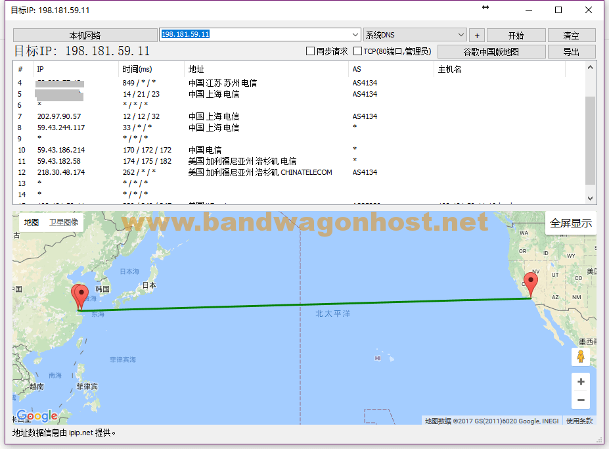Maximize the traceroute window
This screenshot has width=609, height=449.
tap(558, 10)
